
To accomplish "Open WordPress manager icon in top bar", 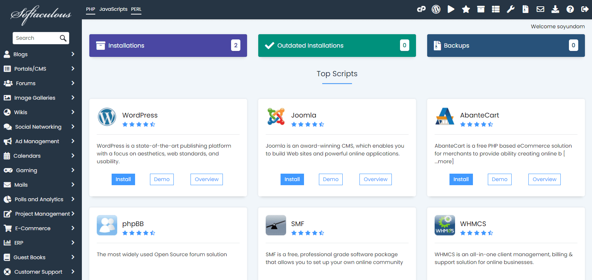I will click(436, 9).
